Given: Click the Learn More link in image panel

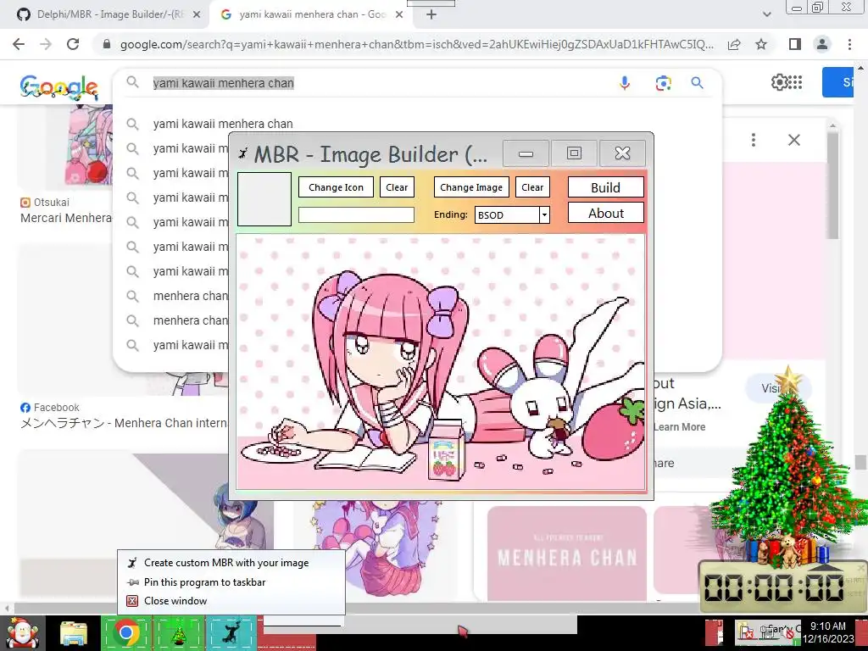Looking at the screenshot, I should [x=679, y=427].
